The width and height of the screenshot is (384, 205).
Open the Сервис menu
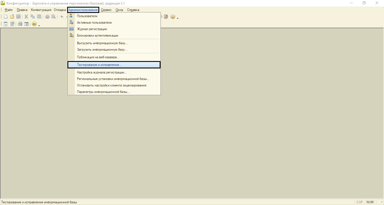106,10
